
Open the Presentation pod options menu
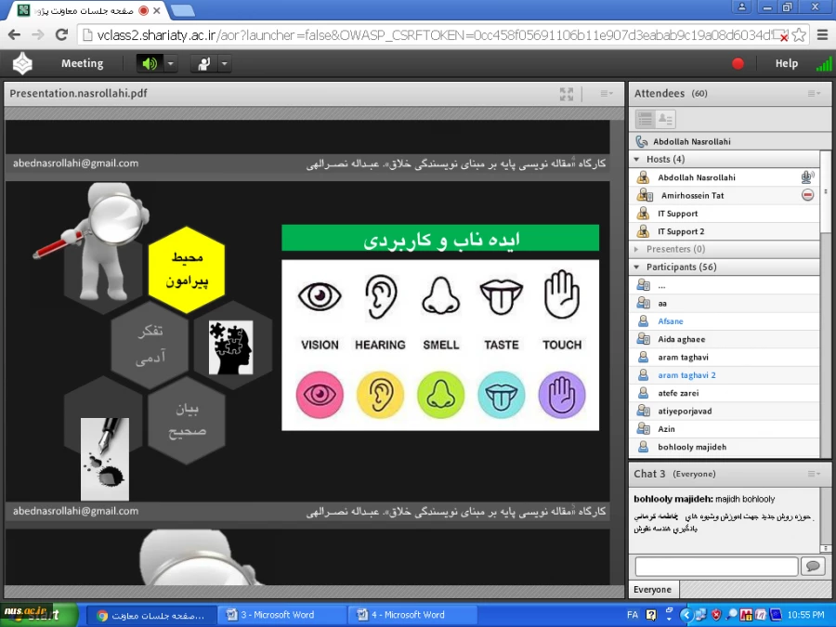coord(606,94)
